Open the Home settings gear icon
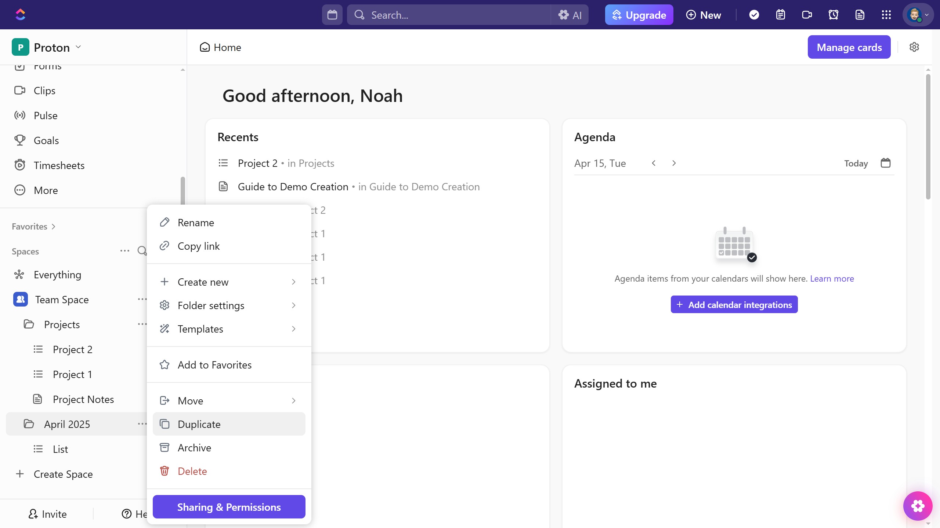The height and width of the screenshot is (528, 940). (914, 47)
